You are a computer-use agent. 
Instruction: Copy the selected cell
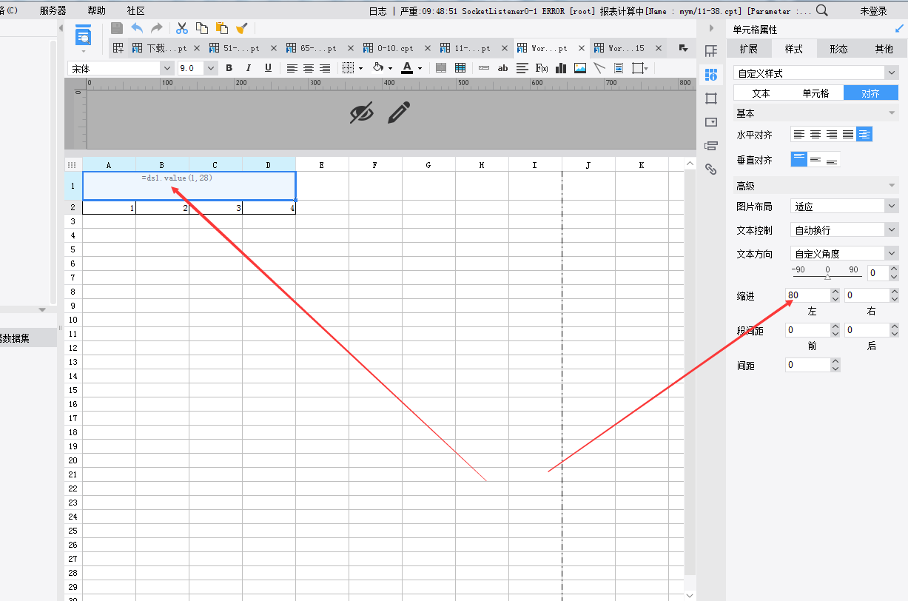(x=201, y=28)
